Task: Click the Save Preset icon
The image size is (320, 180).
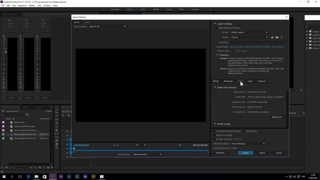Action: [272, 37]
